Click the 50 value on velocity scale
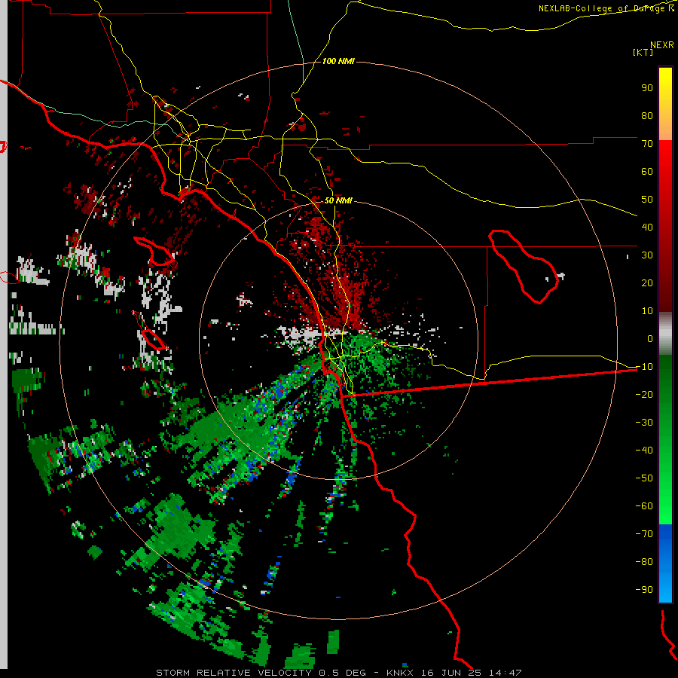 pos(647,200)
